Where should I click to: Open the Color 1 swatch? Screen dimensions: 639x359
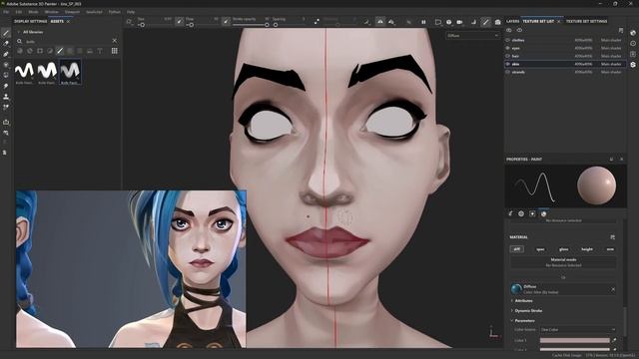coord(575,340)
